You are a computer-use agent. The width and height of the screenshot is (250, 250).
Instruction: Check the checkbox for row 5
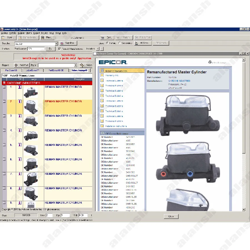click(x=4, y=145)
